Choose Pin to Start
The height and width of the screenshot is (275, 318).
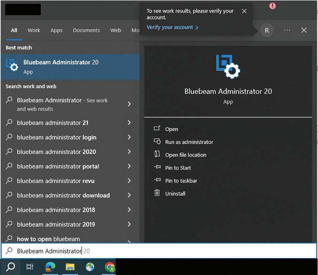pos(178,168)
